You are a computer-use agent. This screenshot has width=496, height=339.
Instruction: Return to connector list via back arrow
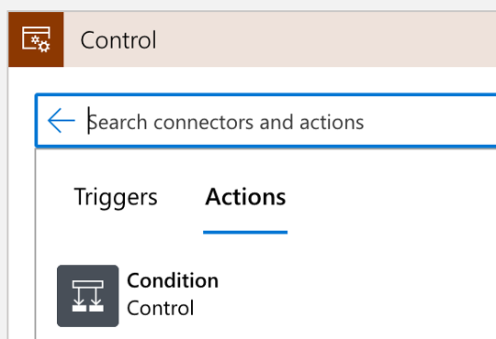click(62, 121)
